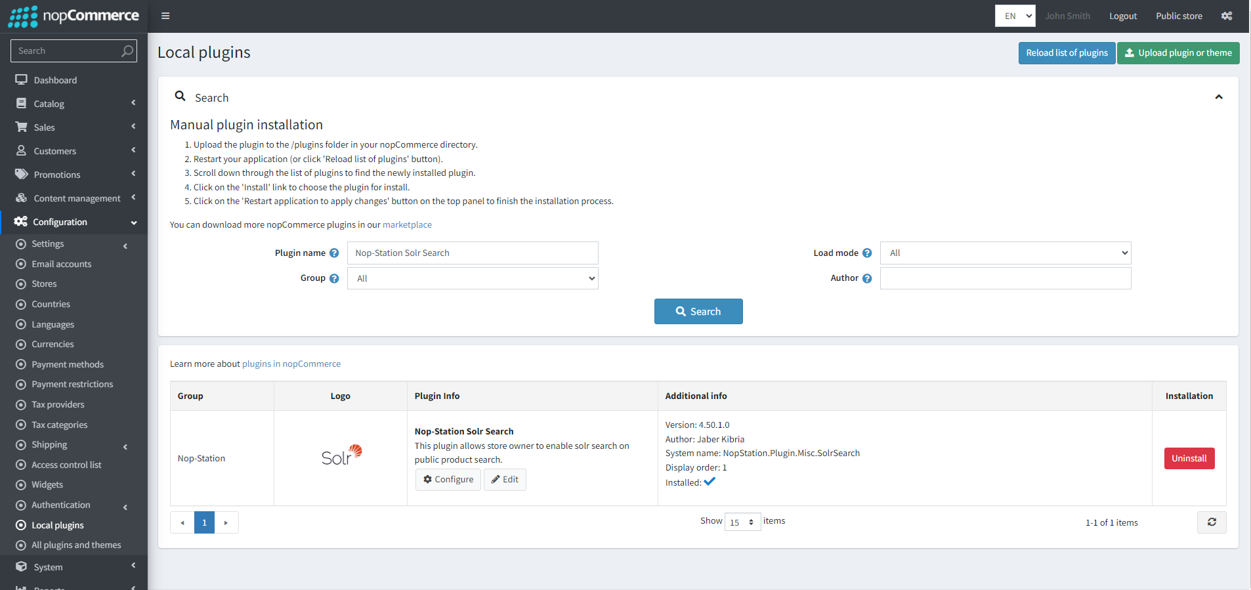Select page 1 in pagination
Viewport: 1251px width, 590px height.
coord(204,522)
